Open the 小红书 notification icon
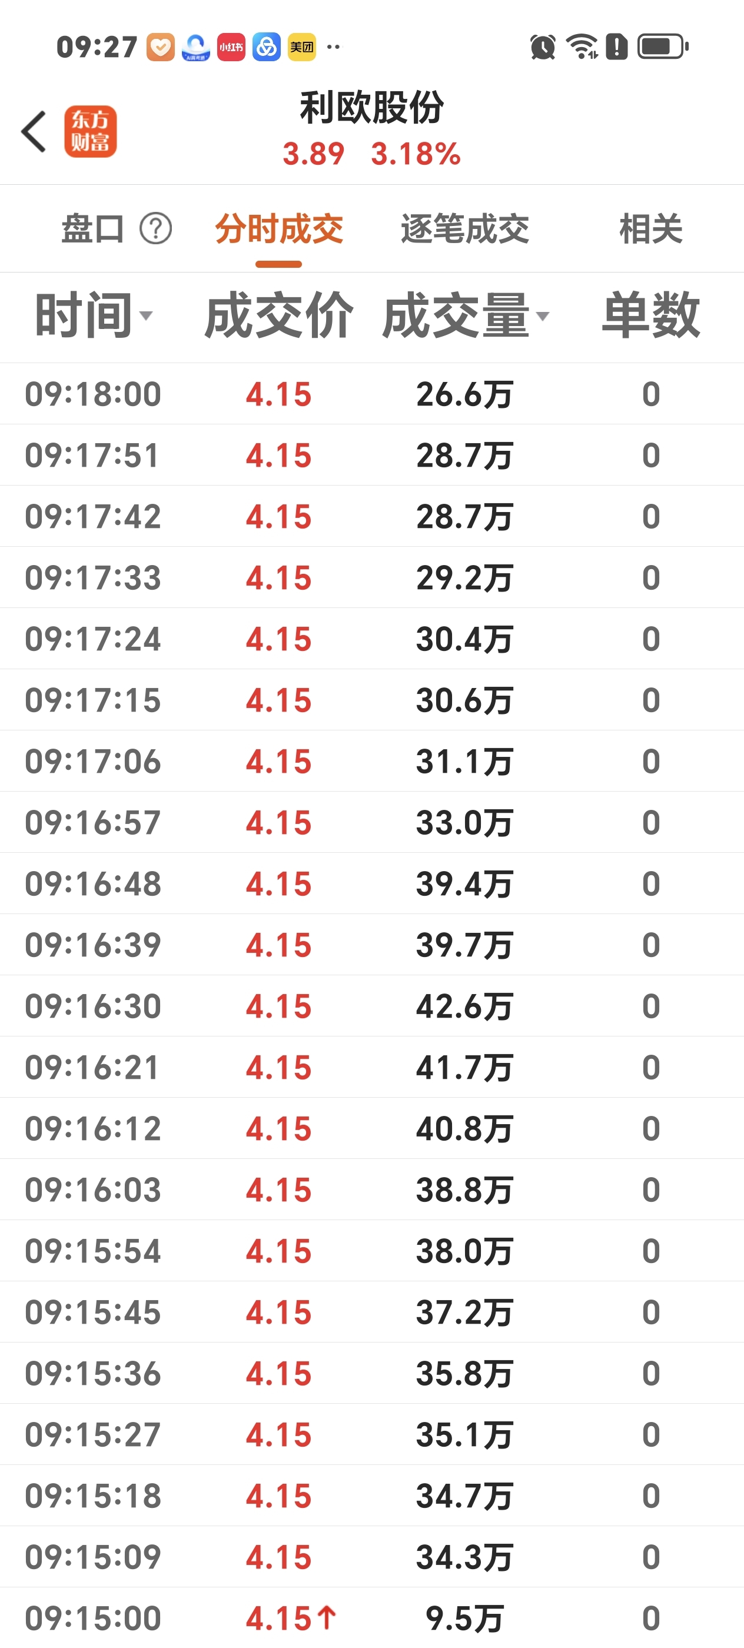 (x=231, y=46)
